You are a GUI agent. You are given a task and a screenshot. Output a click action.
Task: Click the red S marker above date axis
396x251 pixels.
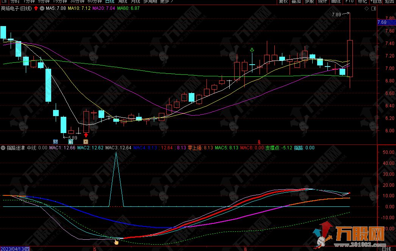click(259, 142)
